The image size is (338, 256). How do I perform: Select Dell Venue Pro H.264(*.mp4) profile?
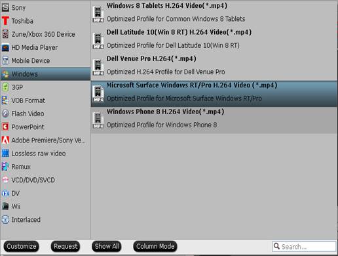[x=214, y=67]
